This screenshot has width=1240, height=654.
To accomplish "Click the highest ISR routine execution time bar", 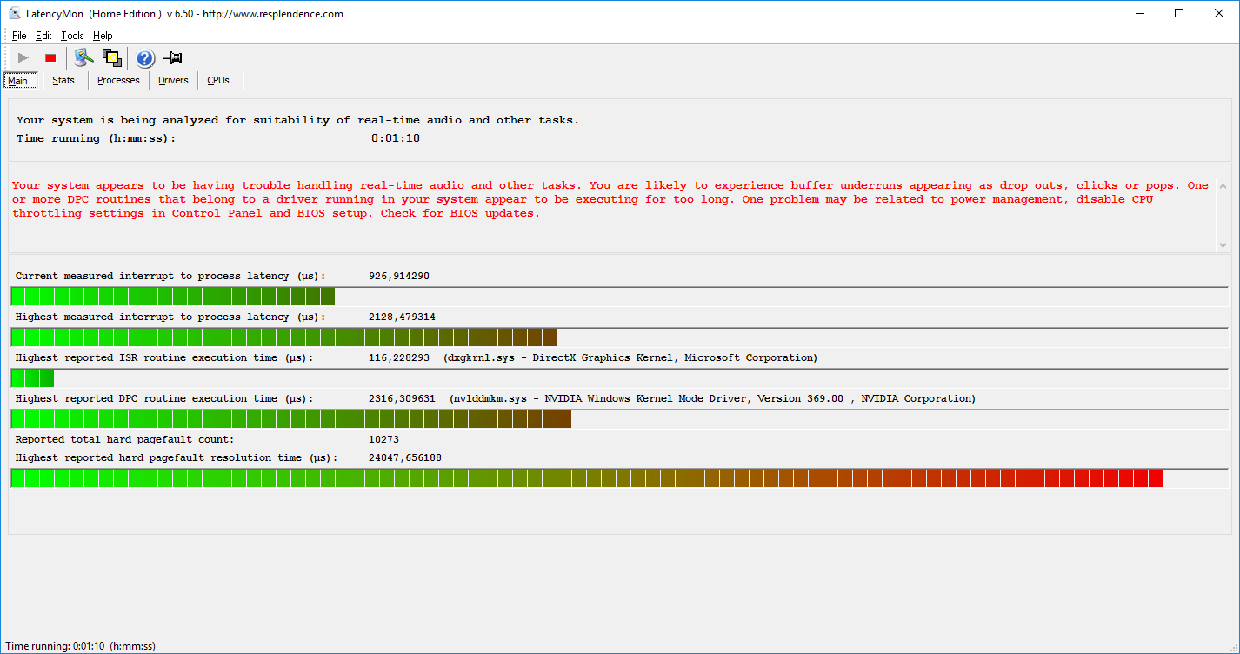I will pos(619,378).
